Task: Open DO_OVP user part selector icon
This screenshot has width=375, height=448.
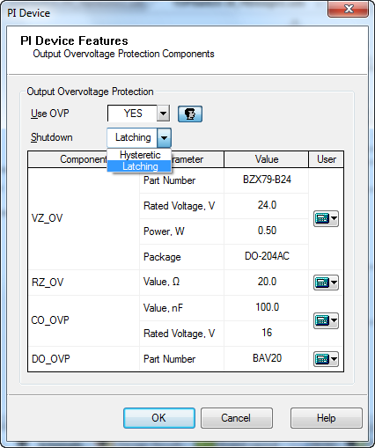Action: 326,359
